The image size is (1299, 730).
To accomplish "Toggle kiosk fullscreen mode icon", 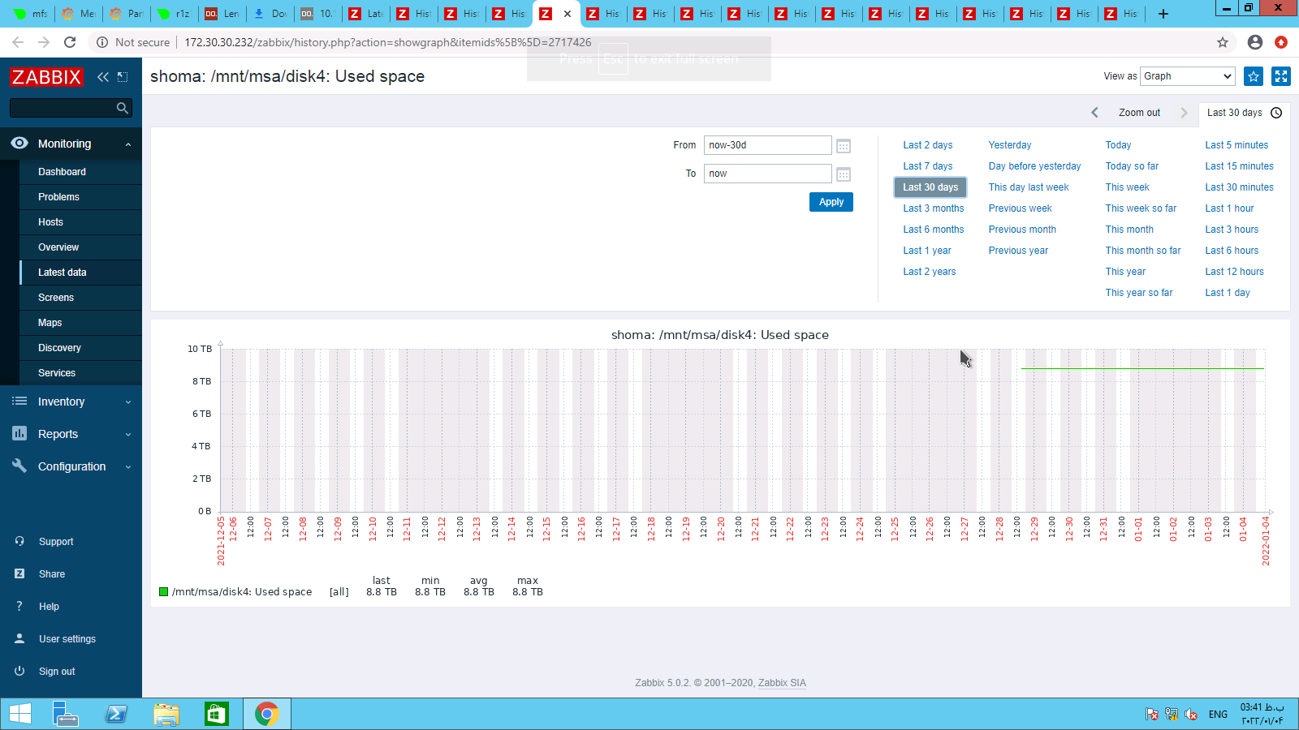I will pyautogui.click(x=1281, y=76).
